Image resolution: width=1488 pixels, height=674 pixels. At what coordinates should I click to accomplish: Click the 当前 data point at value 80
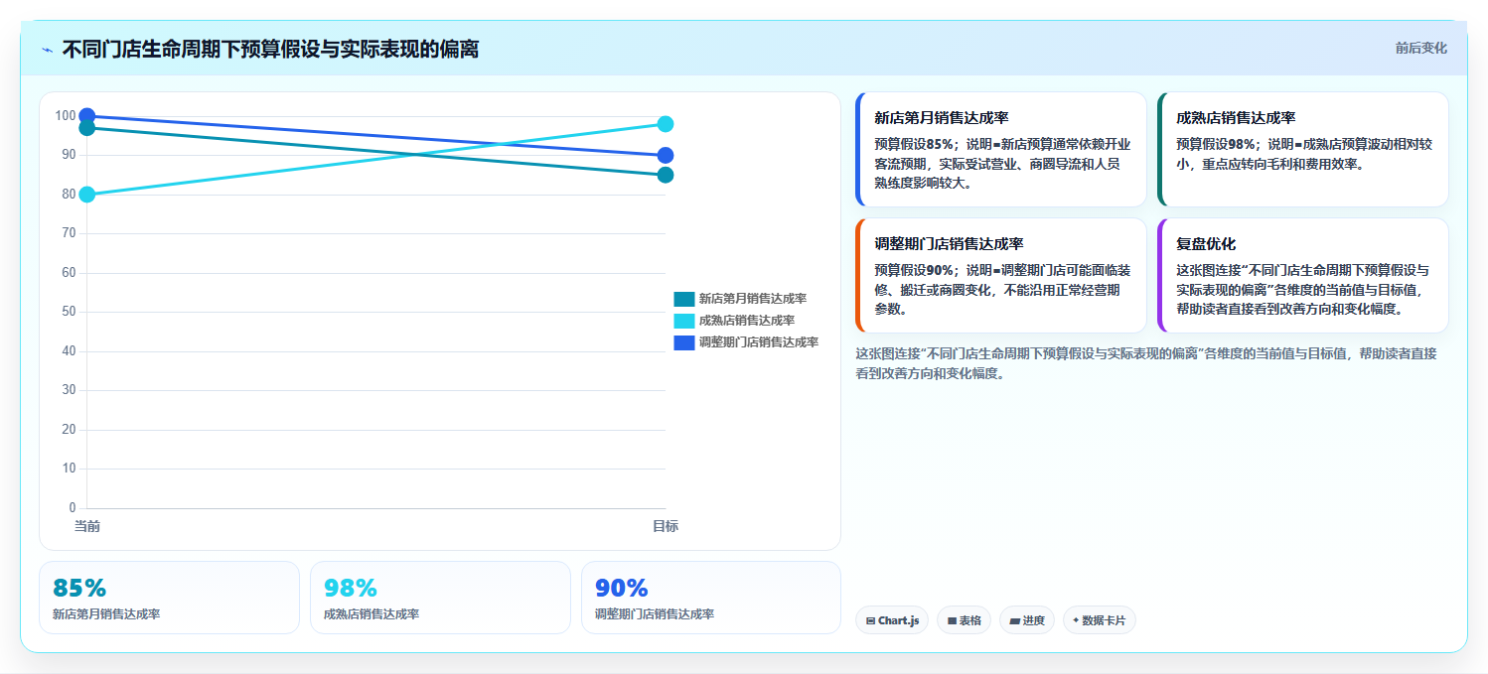[87, 195]
